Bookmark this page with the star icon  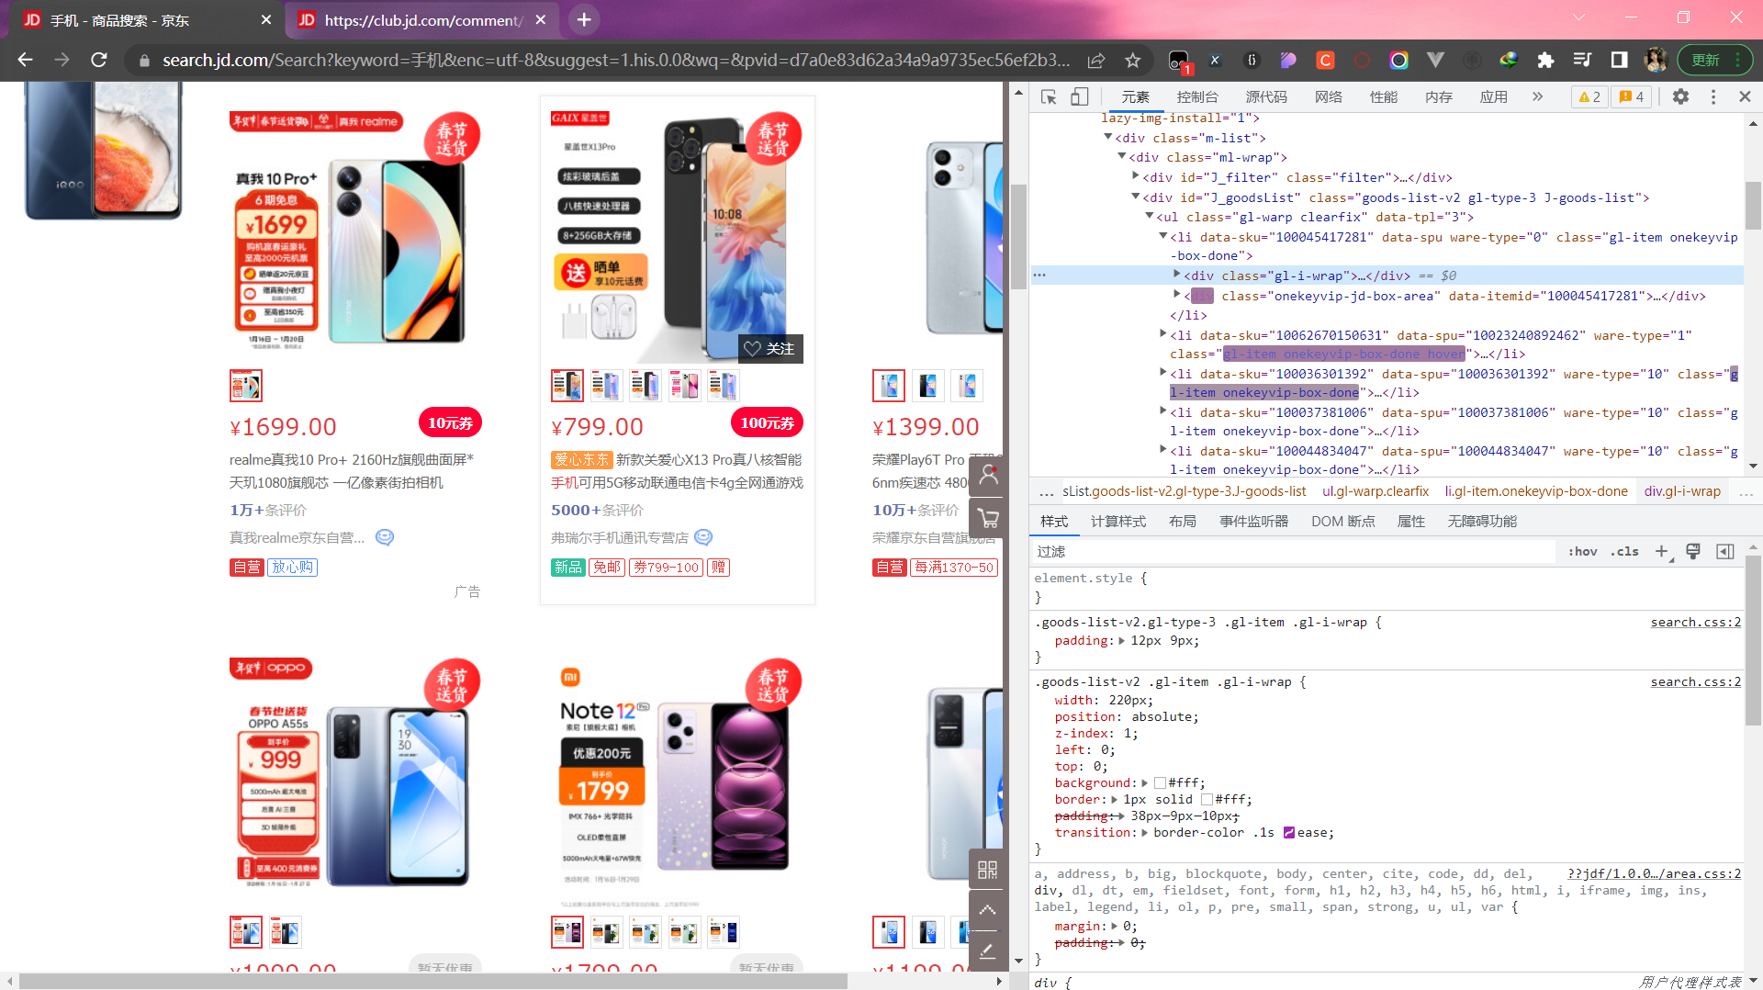1133,60
